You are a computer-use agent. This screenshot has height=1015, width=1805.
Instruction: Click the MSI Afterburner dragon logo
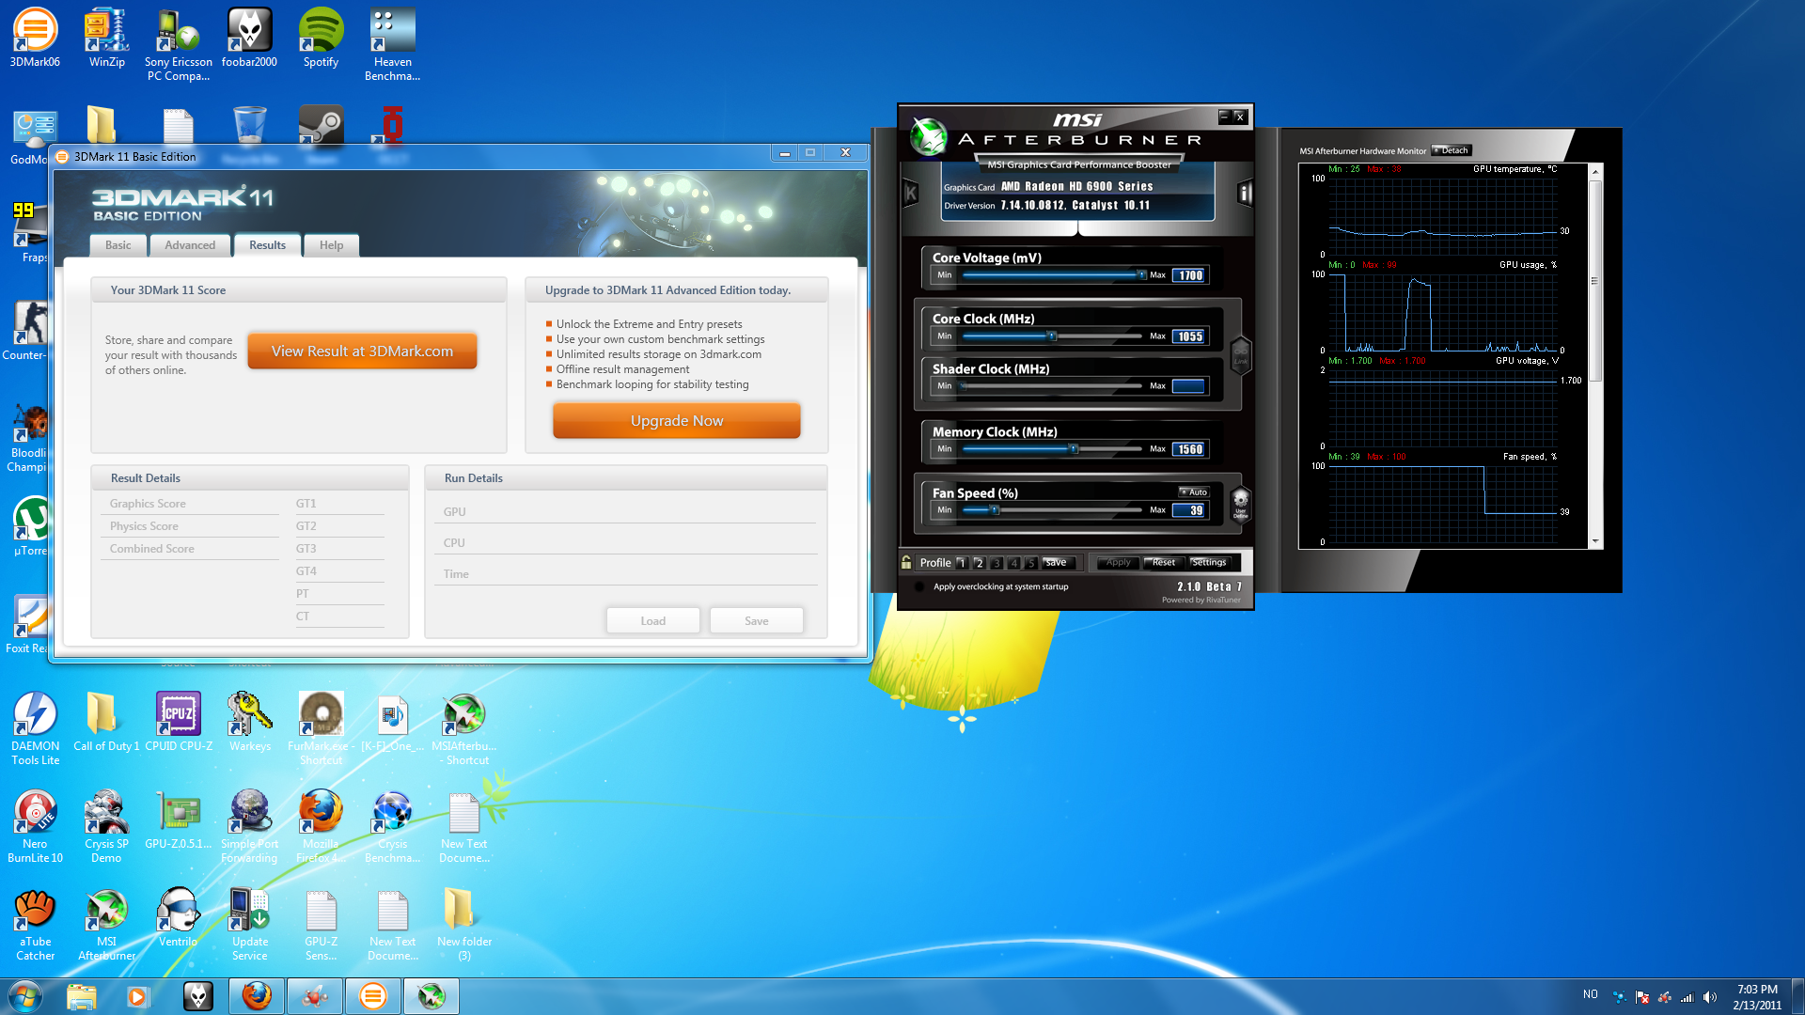click(929, 136)
